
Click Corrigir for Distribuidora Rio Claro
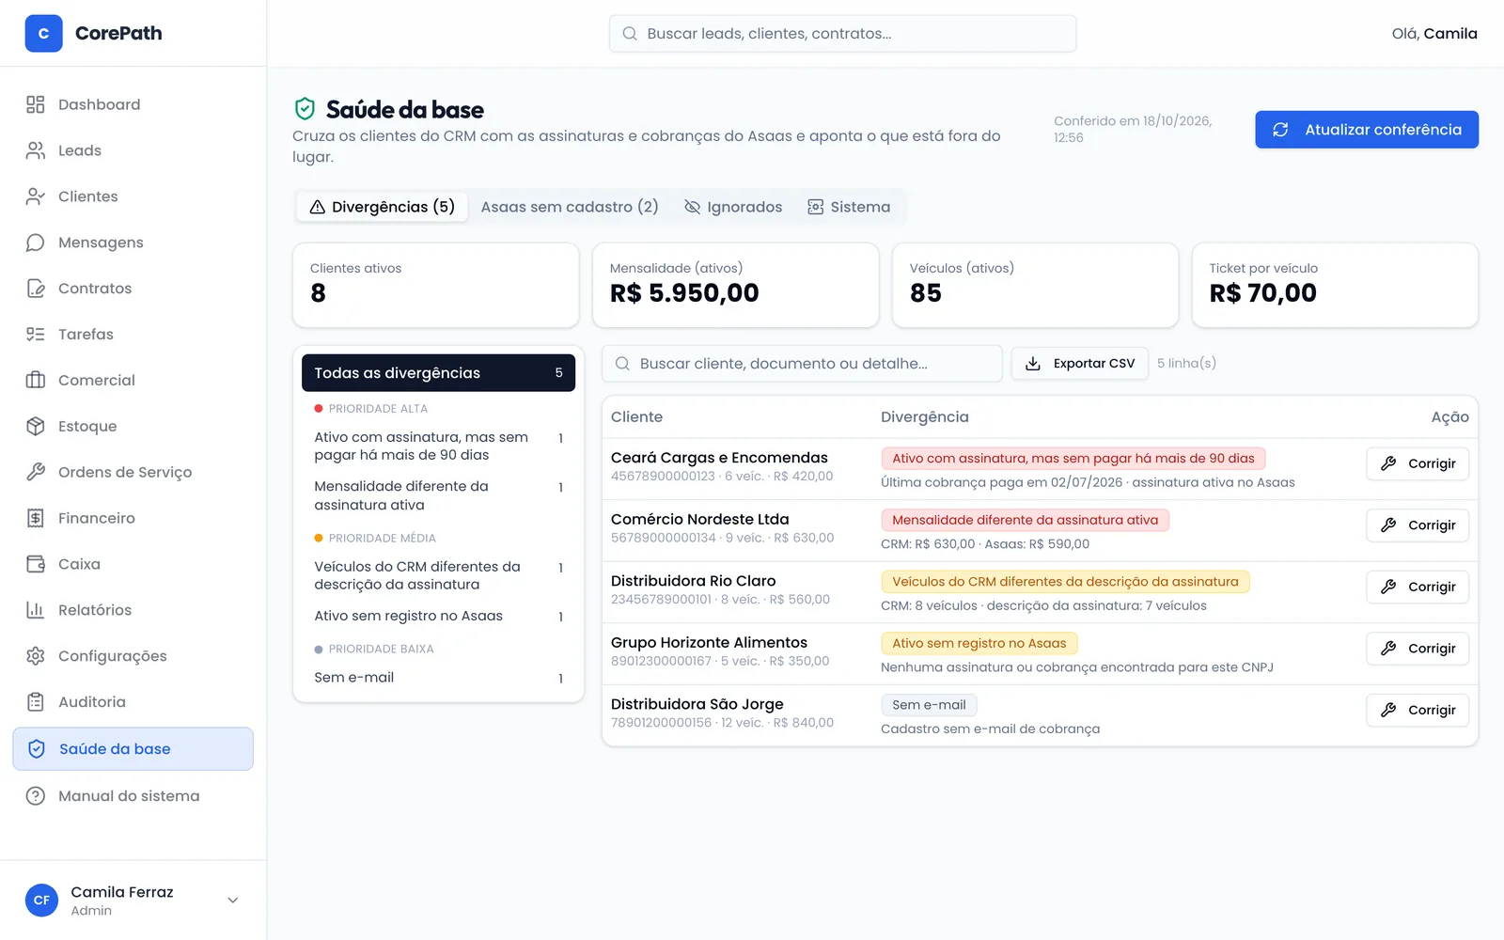click(1418, 587)
